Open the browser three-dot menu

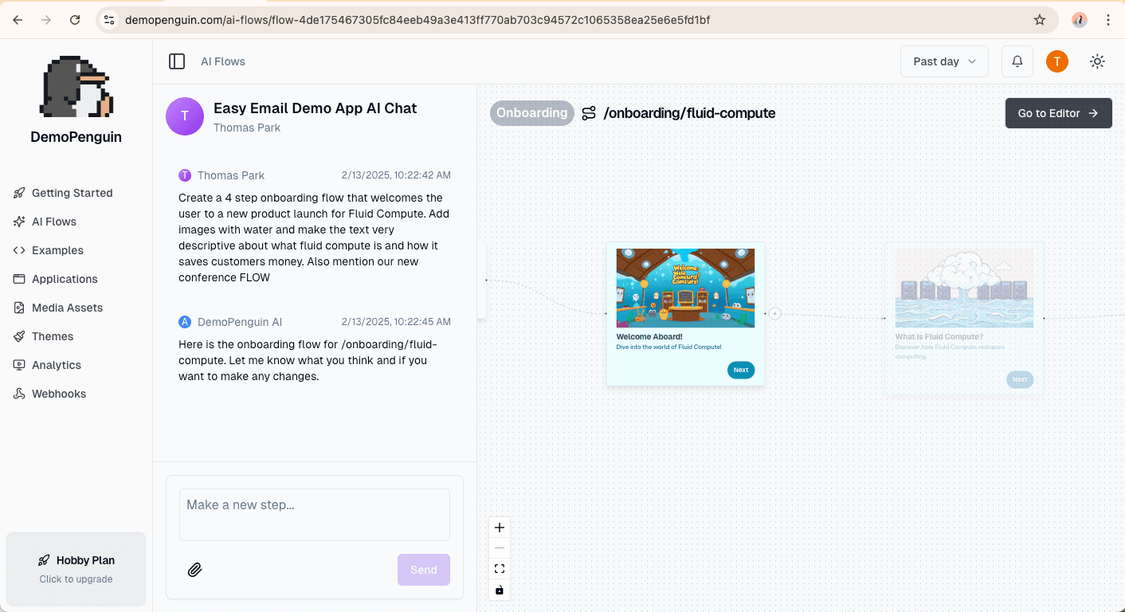click(1108, 20)
